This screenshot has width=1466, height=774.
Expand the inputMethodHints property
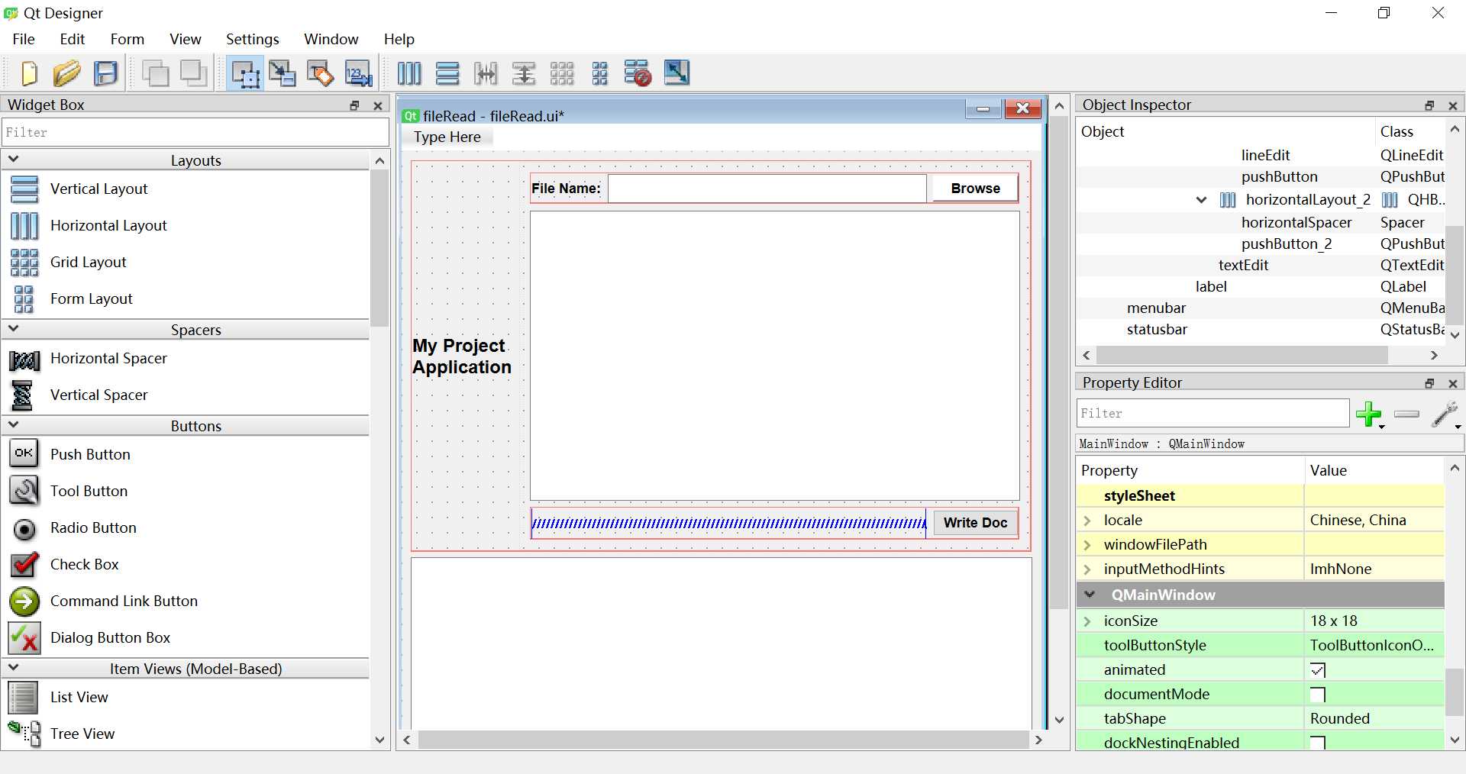tap(1087, 569)
